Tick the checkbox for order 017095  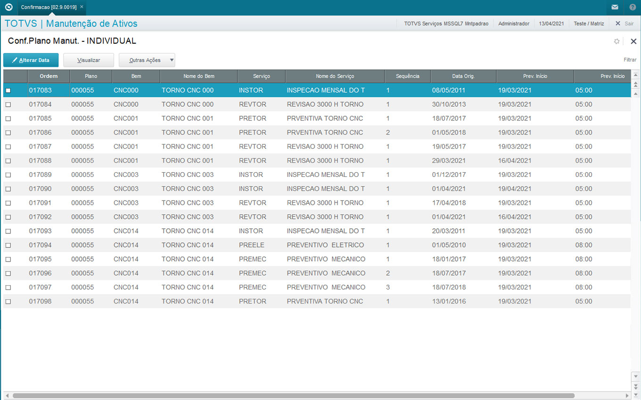coord(8,259)
